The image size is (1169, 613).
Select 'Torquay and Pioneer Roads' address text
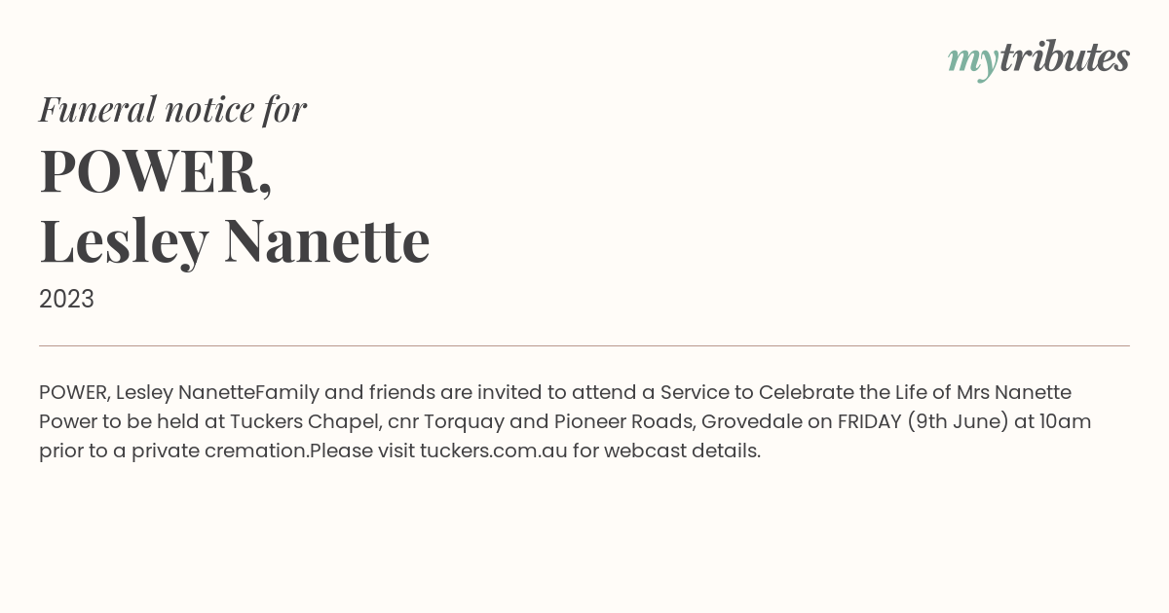(x=557, y=422)
